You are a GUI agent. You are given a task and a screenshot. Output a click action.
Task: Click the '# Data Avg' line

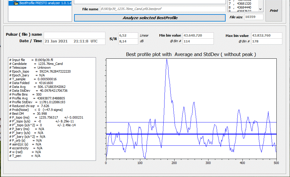(x=38, y=87)
